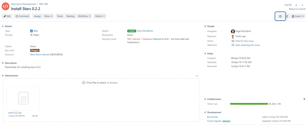Open the New Verve Internal account link
307x125 pixels.
(x=40, y=55)
